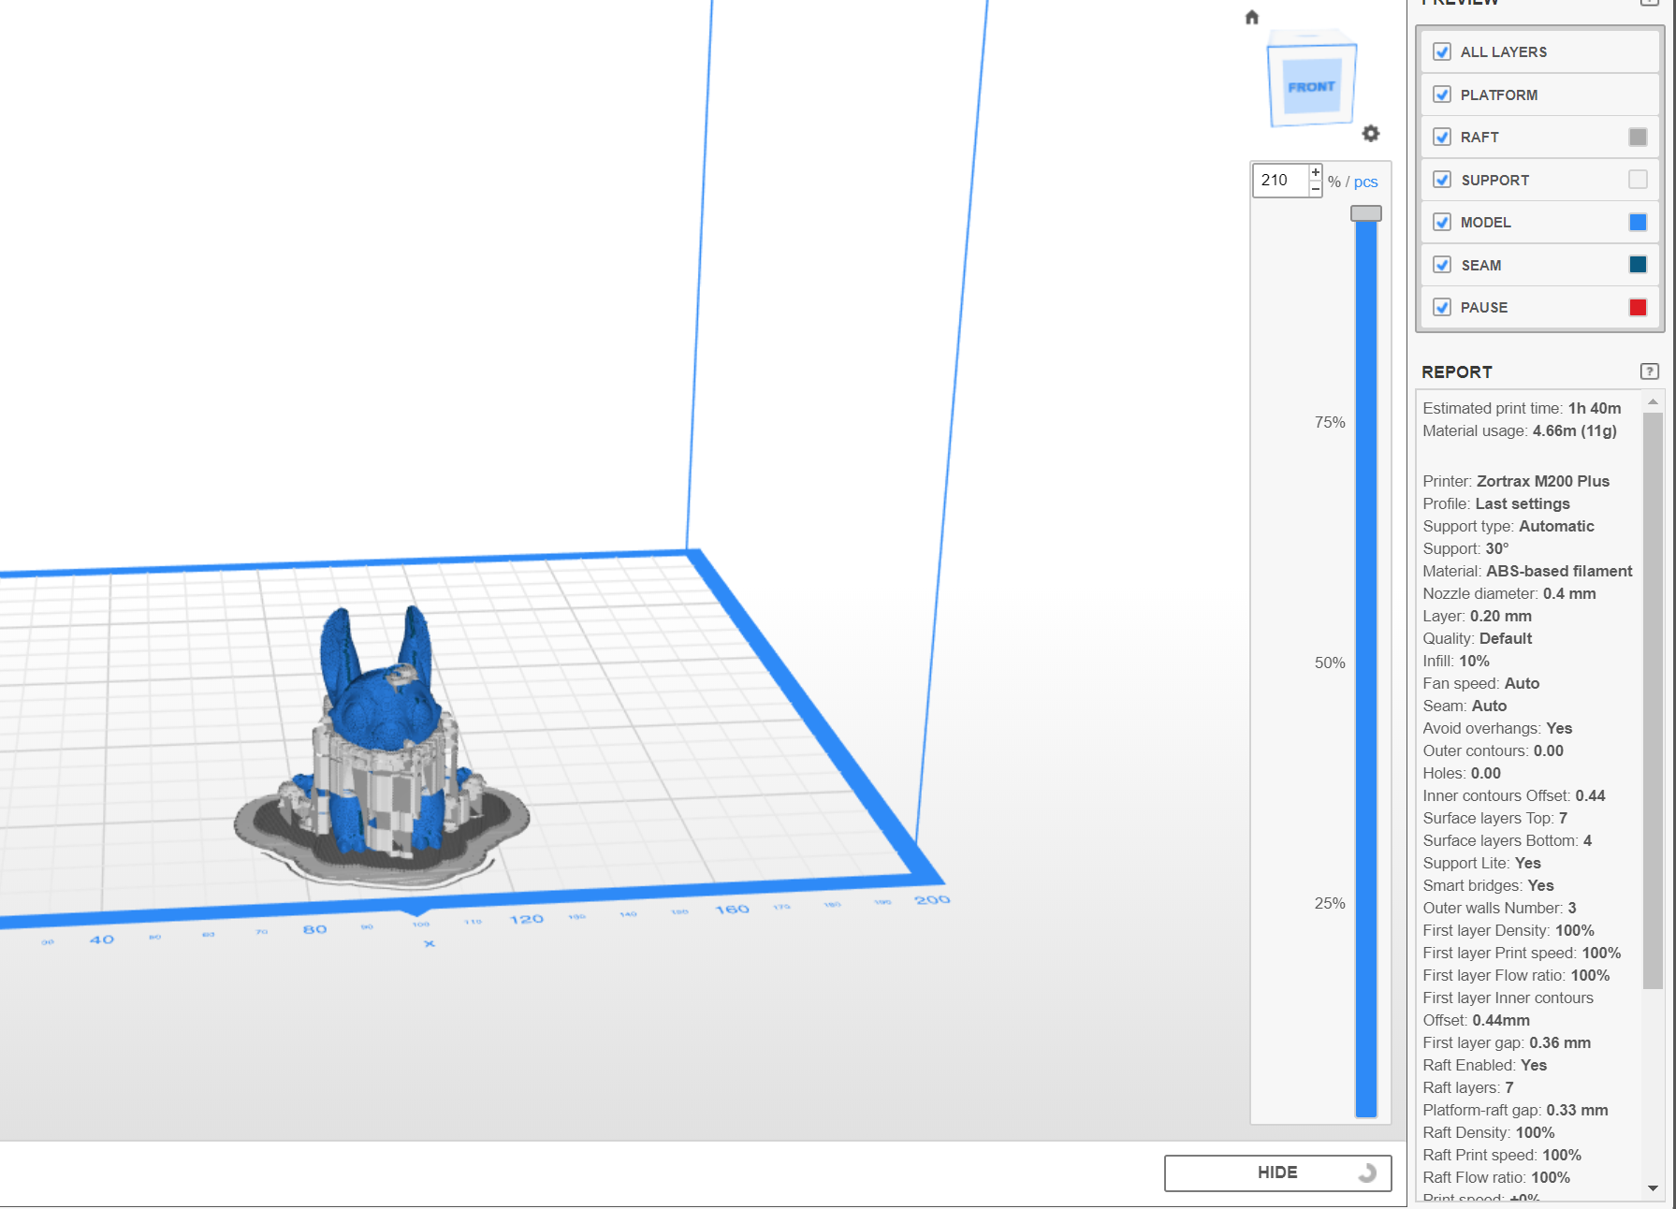Viewport: 1676px width, 1209px height.
Task: Open the Report help question icon
Action: [x=1649, y=371]
